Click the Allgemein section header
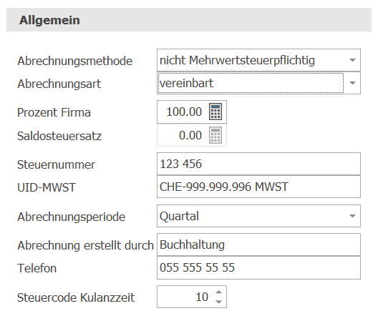The width and height of the screenshot is (378, 316). click(189, 20)
